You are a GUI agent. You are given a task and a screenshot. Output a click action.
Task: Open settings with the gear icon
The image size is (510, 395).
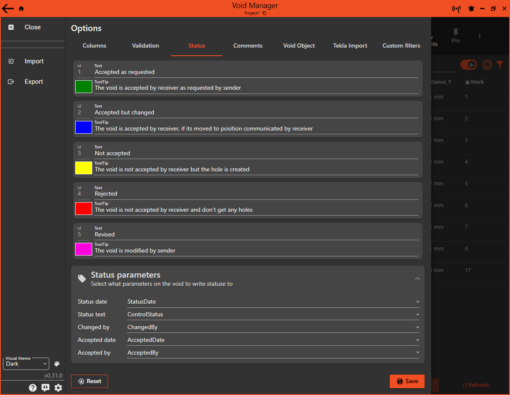tap(58, 387)
